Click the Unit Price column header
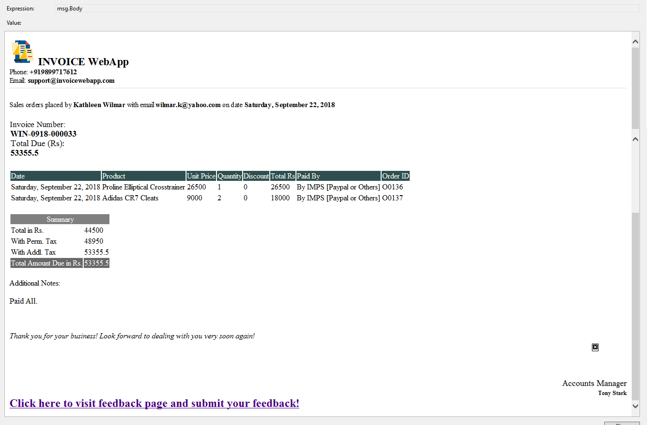 point(201,176)
